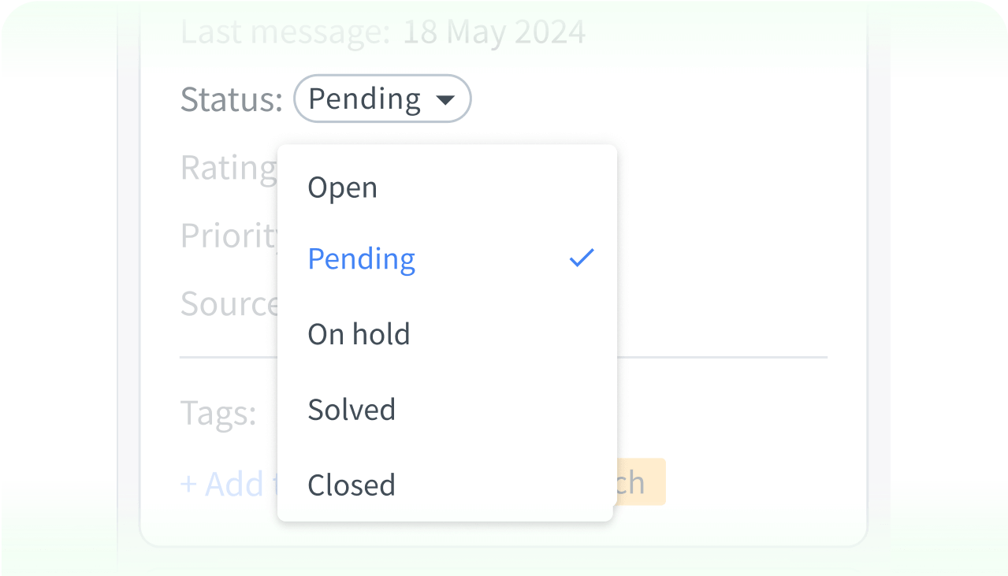1008x576 pixels.
Task: Click the chevron arrow on the Pending selector
Action: 445,98
